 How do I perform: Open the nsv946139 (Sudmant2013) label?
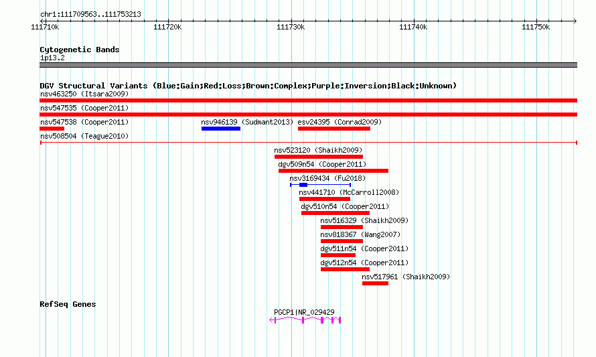[x=248, y=122]
